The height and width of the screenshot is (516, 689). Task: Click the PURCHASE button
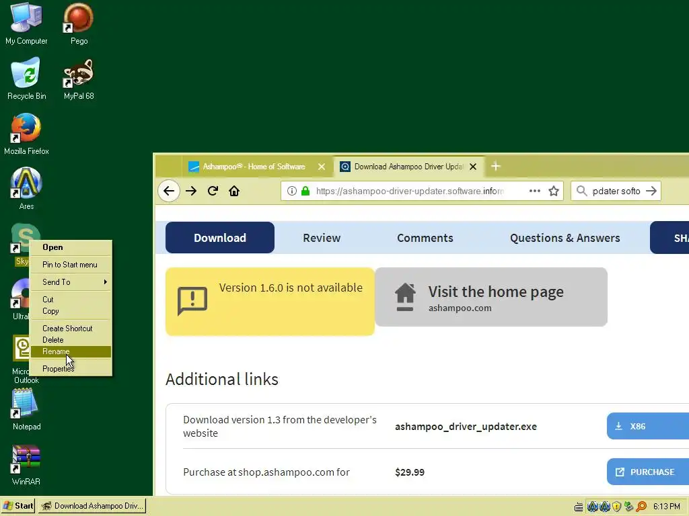tap(648, 472)
